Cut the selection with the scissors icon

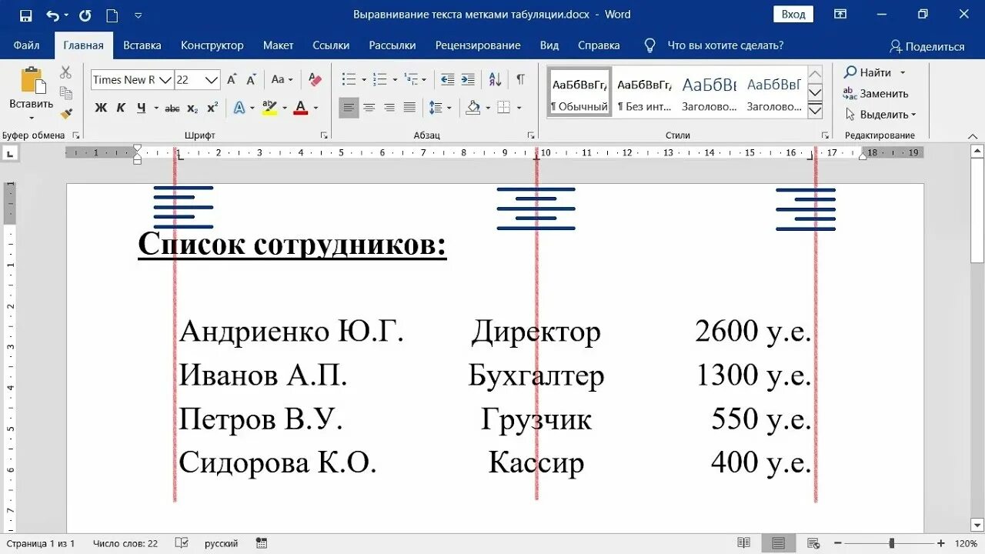point(65,72)
